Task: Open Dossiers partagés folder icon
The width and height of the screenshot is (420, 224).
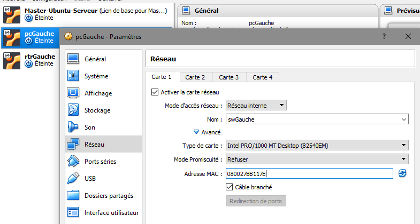Action: click(73, 196)
